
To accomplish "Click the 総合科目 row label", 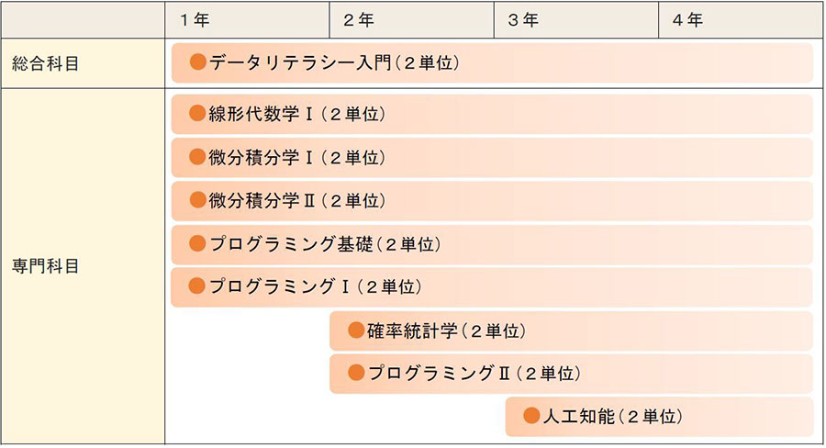I will click(45, 63).
